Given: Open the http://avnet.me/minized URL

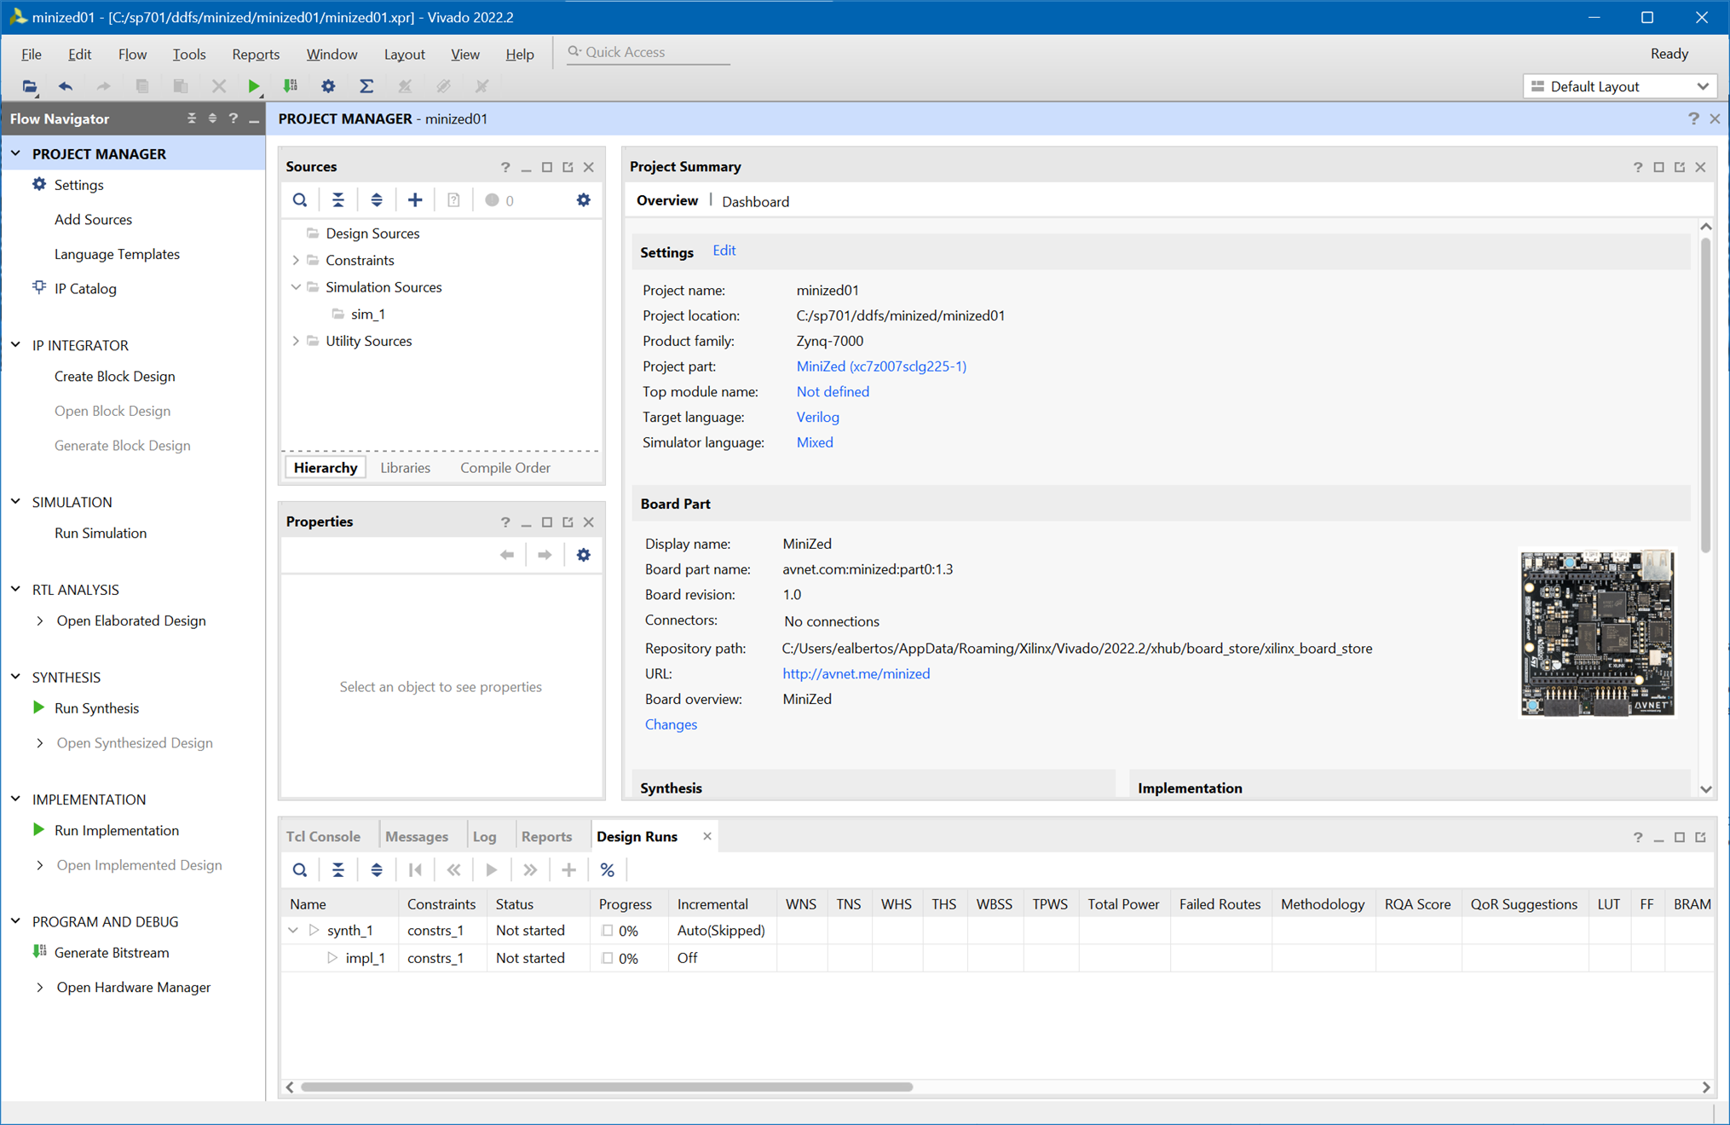Looking at the screenshot, I should [856, 673].
